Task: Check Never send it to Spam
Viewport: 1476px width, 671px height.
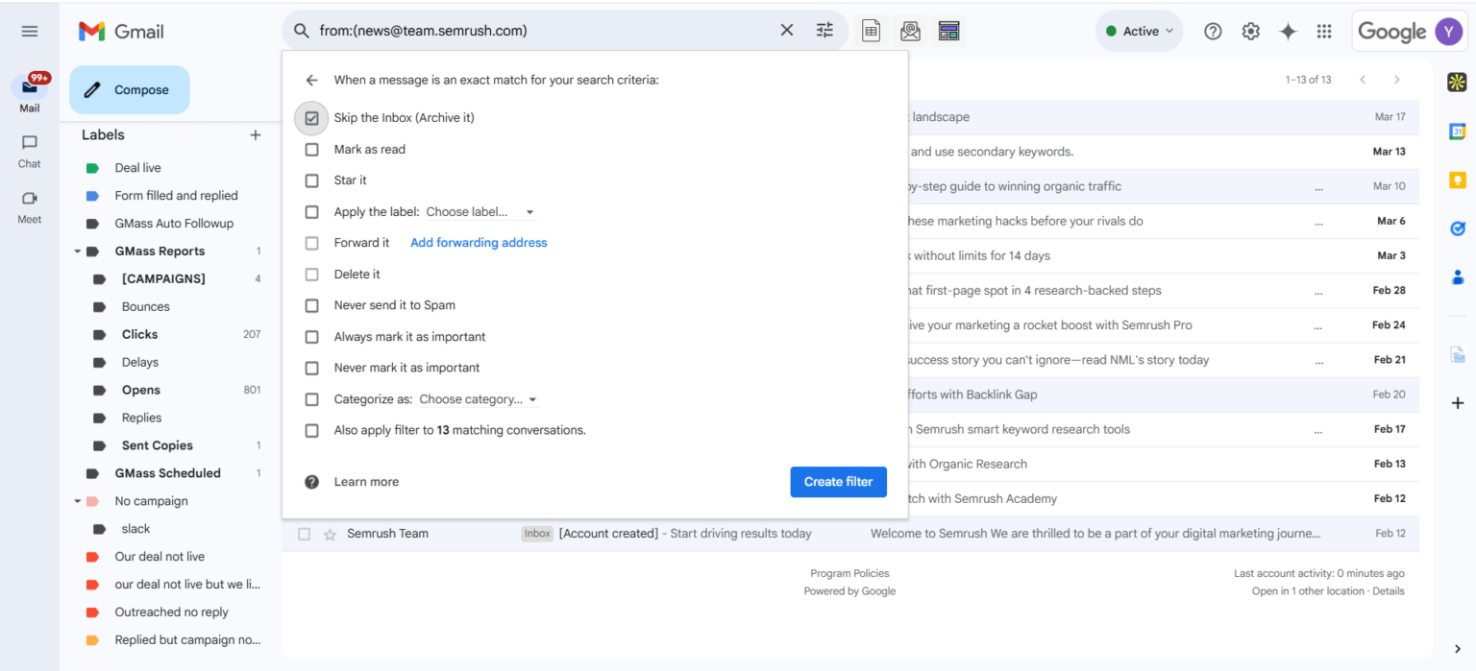Action: pos(311,304)
